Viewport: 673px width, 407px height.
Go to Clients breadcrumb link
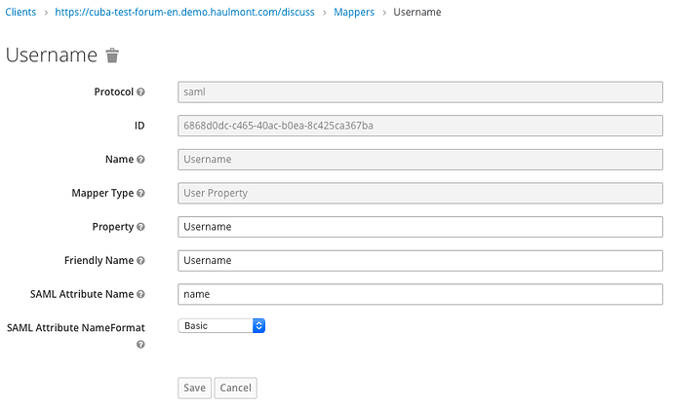click(x=20, y=12)
